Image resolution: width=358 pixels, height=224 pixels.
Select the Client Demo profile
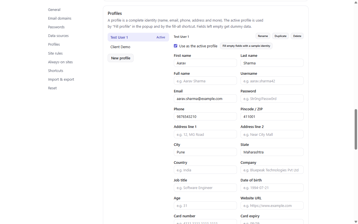coord(138,47)
